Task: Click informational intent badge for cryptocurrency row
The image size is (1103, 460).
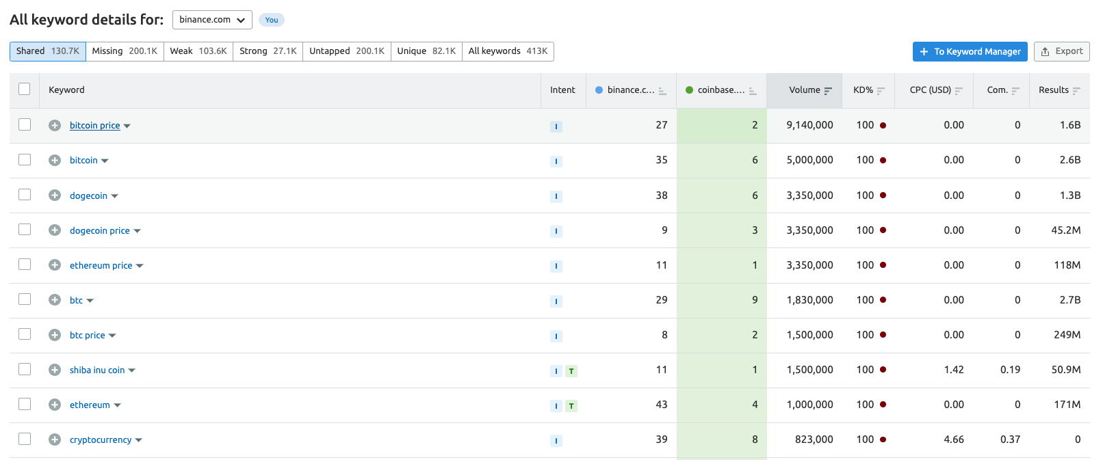Action: [x=556, y=441]
